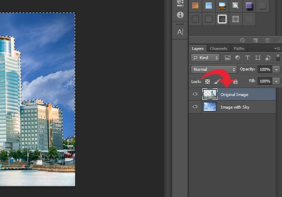Lock image pixels brush icon
The height and width of the screenshot is (197, 282).
(x=217, y=81)
